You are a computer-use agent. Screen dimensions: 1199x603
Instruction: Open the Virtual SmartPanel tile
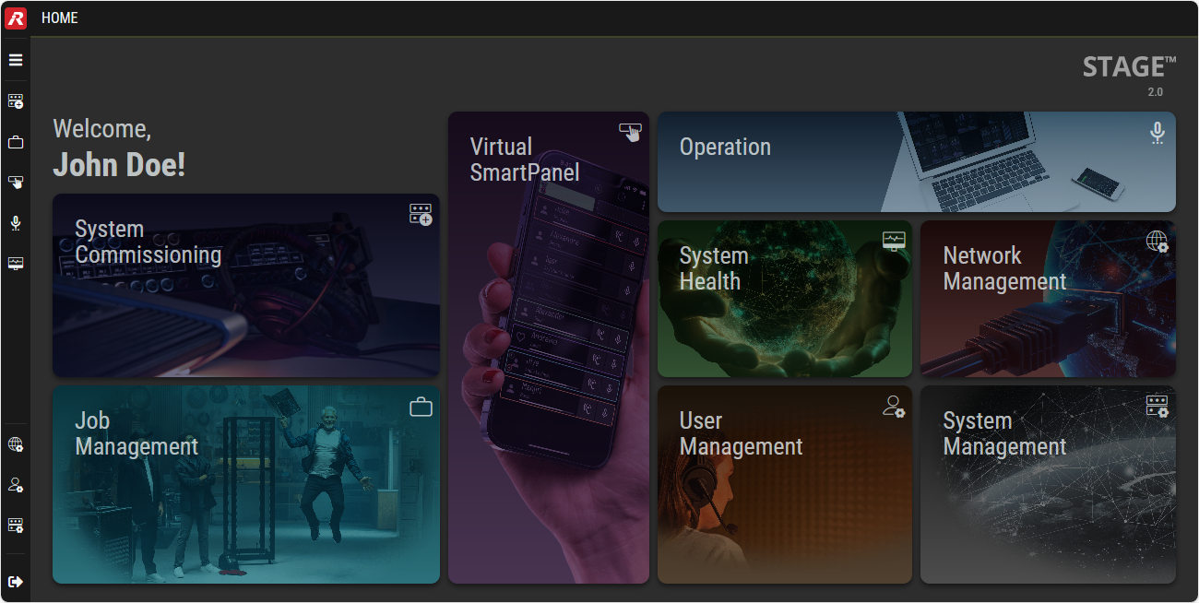(x=549, y=348)
